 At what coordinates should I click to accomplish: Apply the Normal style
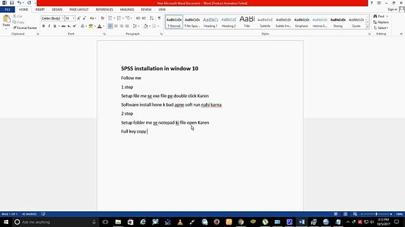tap(174, 22)
